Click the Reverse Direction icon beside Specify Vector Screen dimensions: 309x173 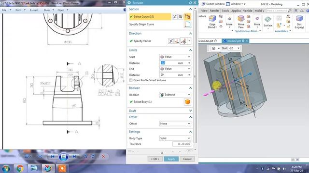tap(171, 41)
